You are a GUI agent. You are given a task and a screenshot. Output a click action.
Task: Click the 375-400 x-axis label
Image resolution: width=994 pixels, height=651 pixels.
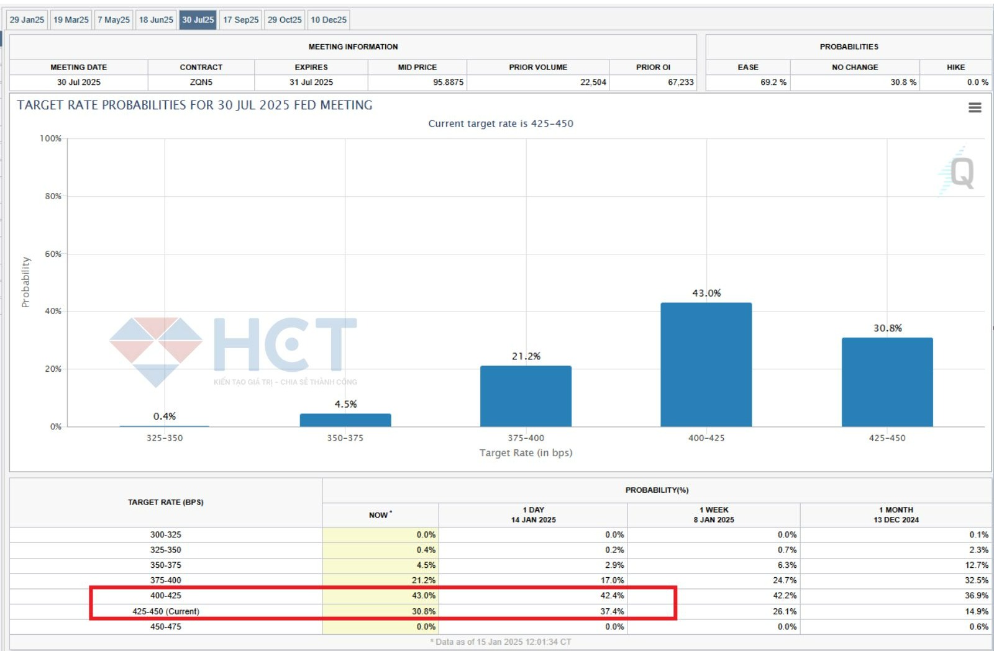point(526,438)
